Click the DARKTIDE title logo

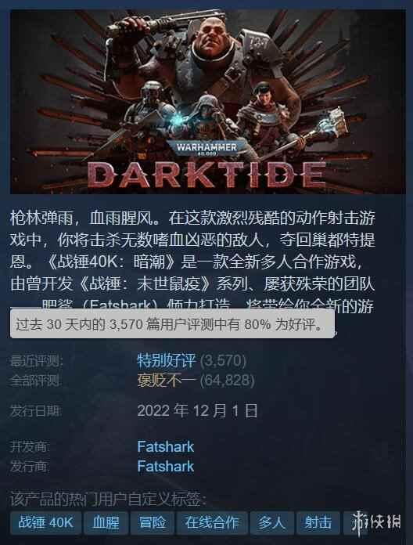tap(206, 175)
